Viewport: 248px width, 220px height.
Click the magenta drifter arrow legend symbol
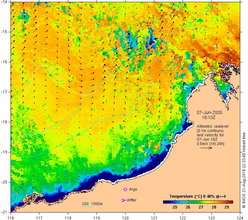point(123,200)
